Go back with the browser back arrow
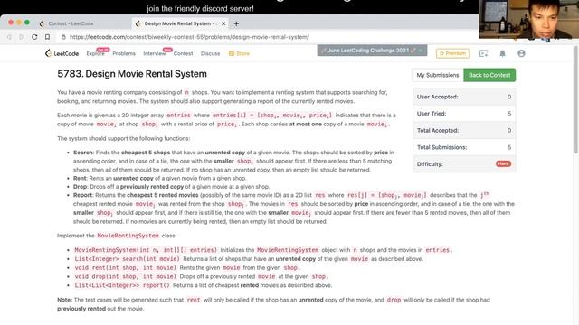The height and width of the screenshot is (325, 579). [x=9, y=37]
